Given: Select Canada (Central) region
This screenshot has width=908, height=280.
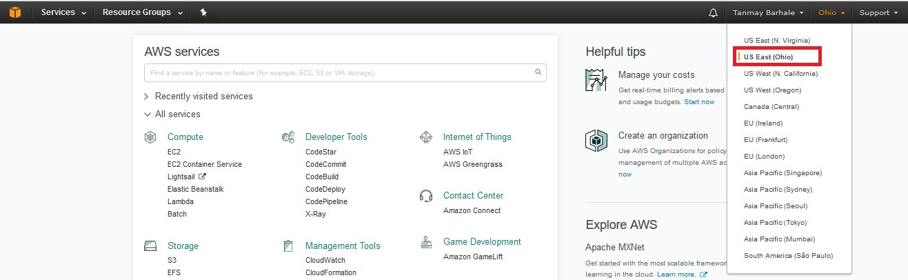Looking at the screenshot, I should pyautogui.click(x=771, y=106).
